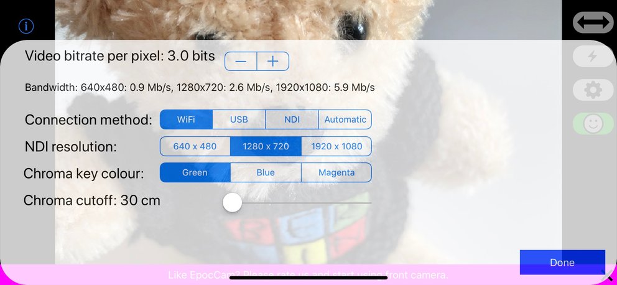617x285 pixels.
Task: Tap the Done button
Action: tap(562, 262)
